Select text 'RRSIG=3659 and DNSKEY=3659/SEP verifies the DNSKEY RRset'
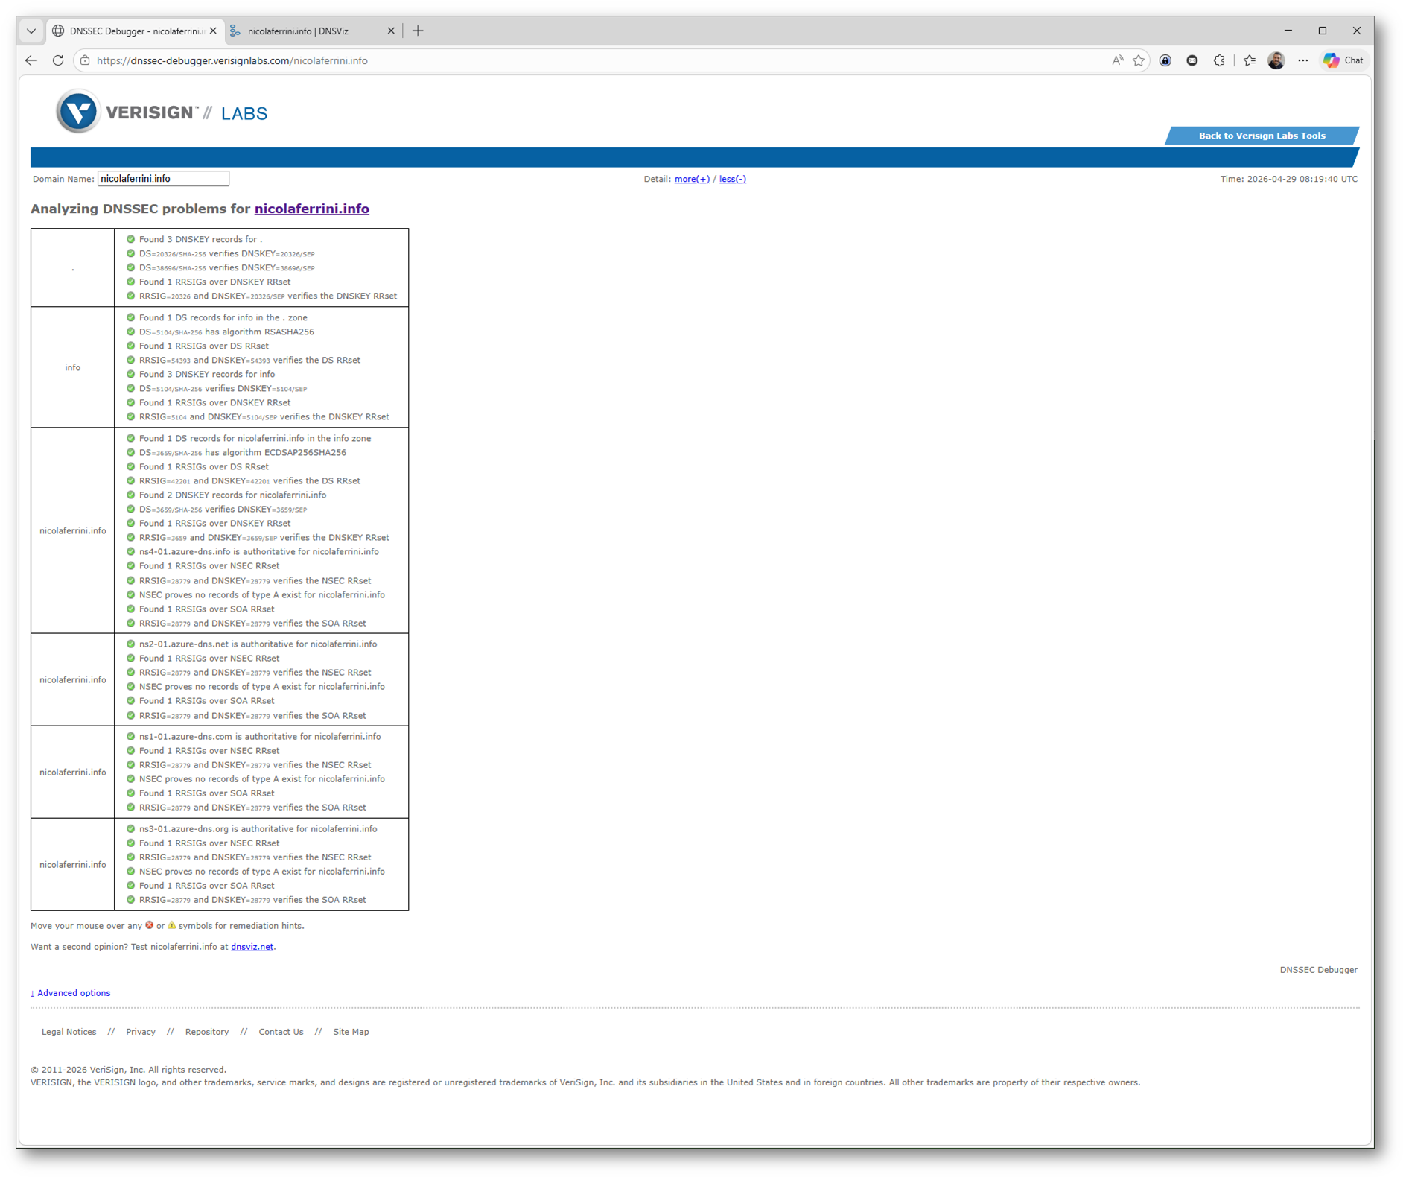Image resolution: width=1406 pixels, height=1180 pixels. [x=264, y=538]
